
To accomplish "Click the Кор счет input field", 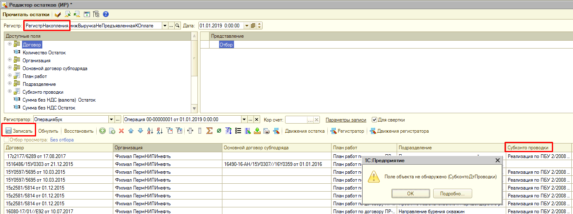I will 296,120.
